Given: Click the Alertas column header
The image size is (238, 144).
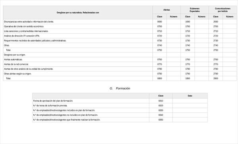Looking at the screenshot, I should (x=167, y=10).
